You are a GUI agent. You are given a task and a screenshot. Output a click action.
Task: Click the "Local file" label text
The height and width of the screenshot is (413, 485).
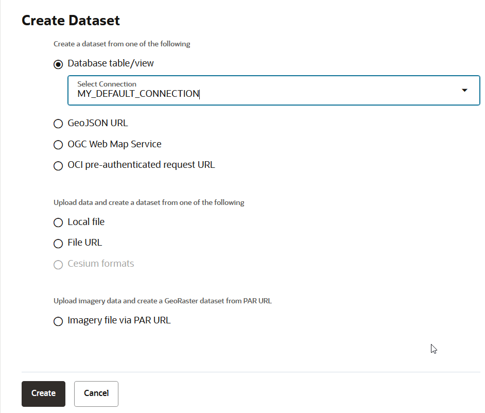pos(86,222)
